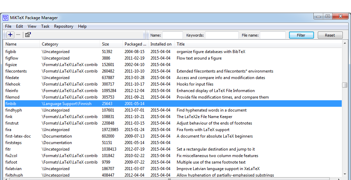Open the View menu
The image size is (351, 180).
pyautogui.click(x=32, y=26)
